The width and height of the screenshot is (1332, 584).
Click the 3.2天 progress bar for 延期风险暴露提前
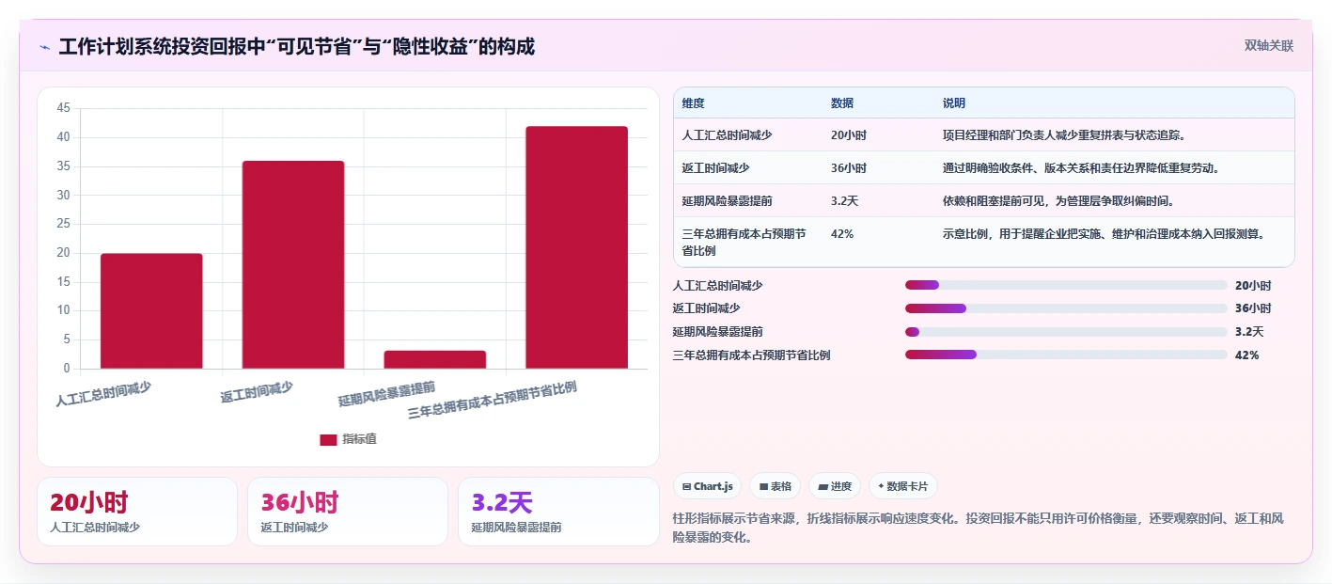[1066, 331]
